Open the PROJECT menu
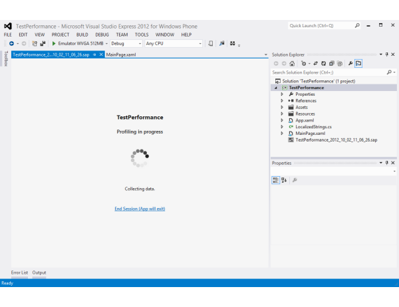399x307 pixels. point(61,35)
